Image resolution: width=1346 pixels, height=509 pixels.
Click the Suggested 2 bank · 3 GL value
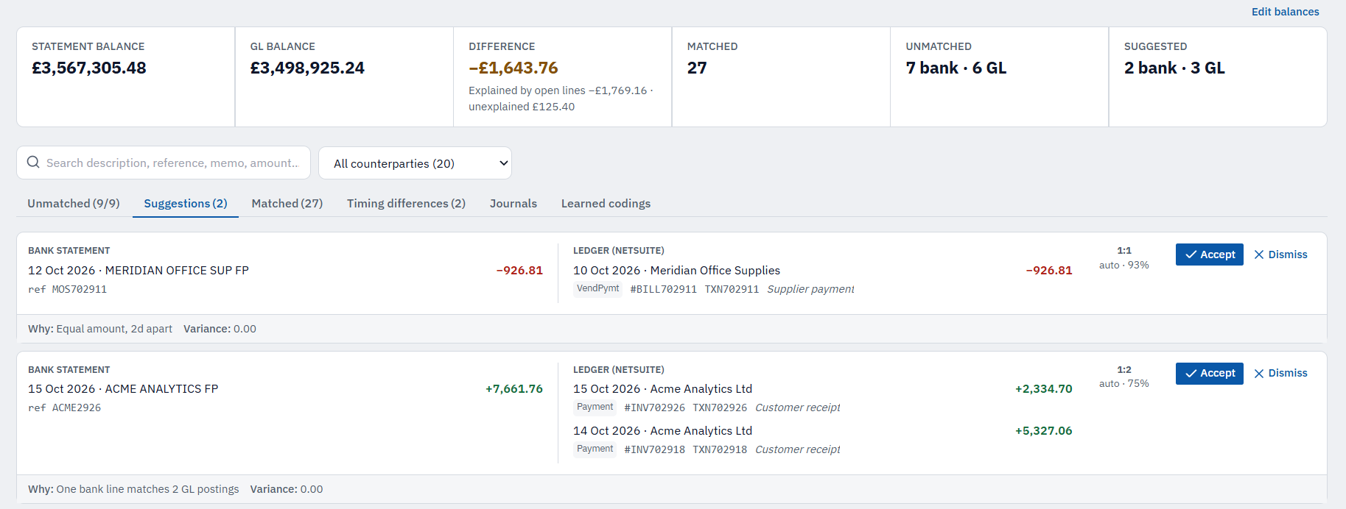(x=1174, y=68)
